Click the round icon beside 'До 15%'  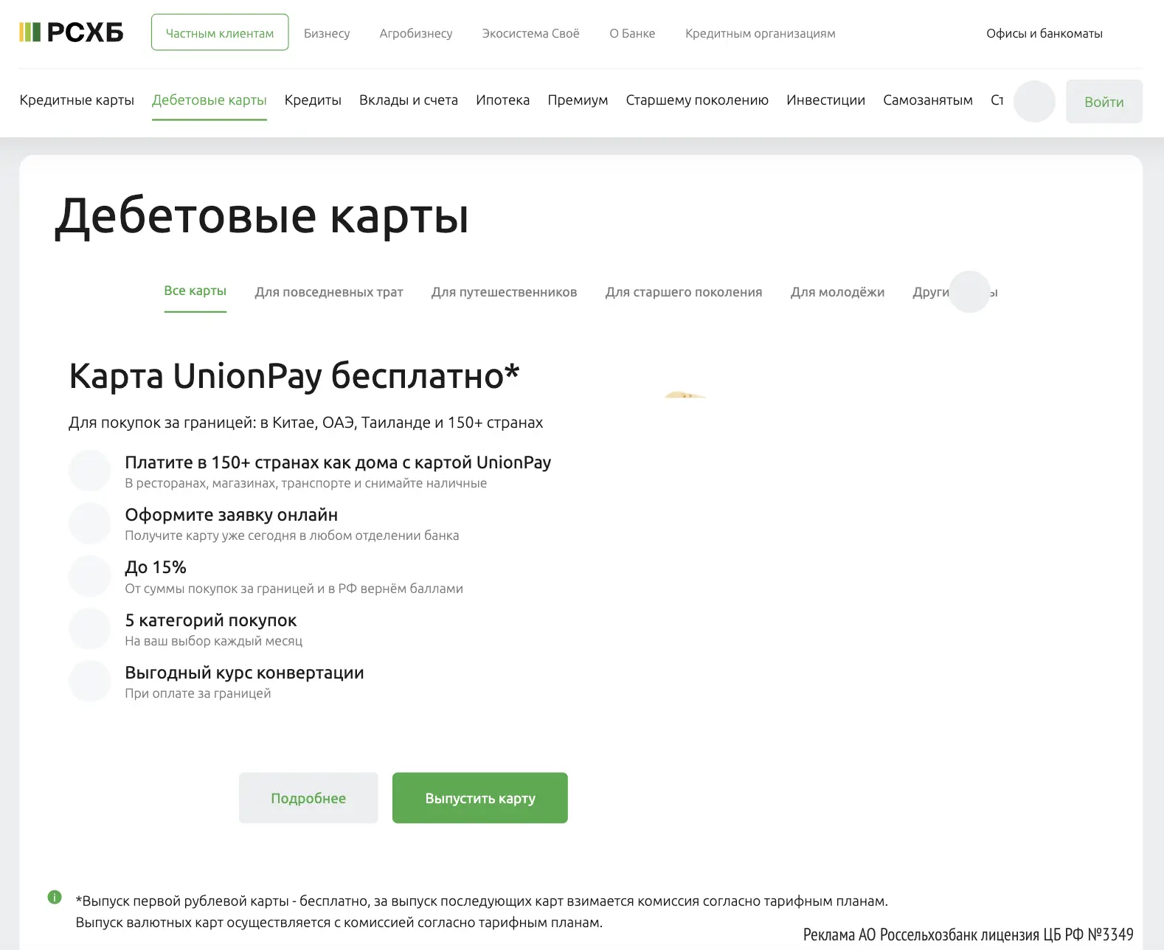pos(89,576)
